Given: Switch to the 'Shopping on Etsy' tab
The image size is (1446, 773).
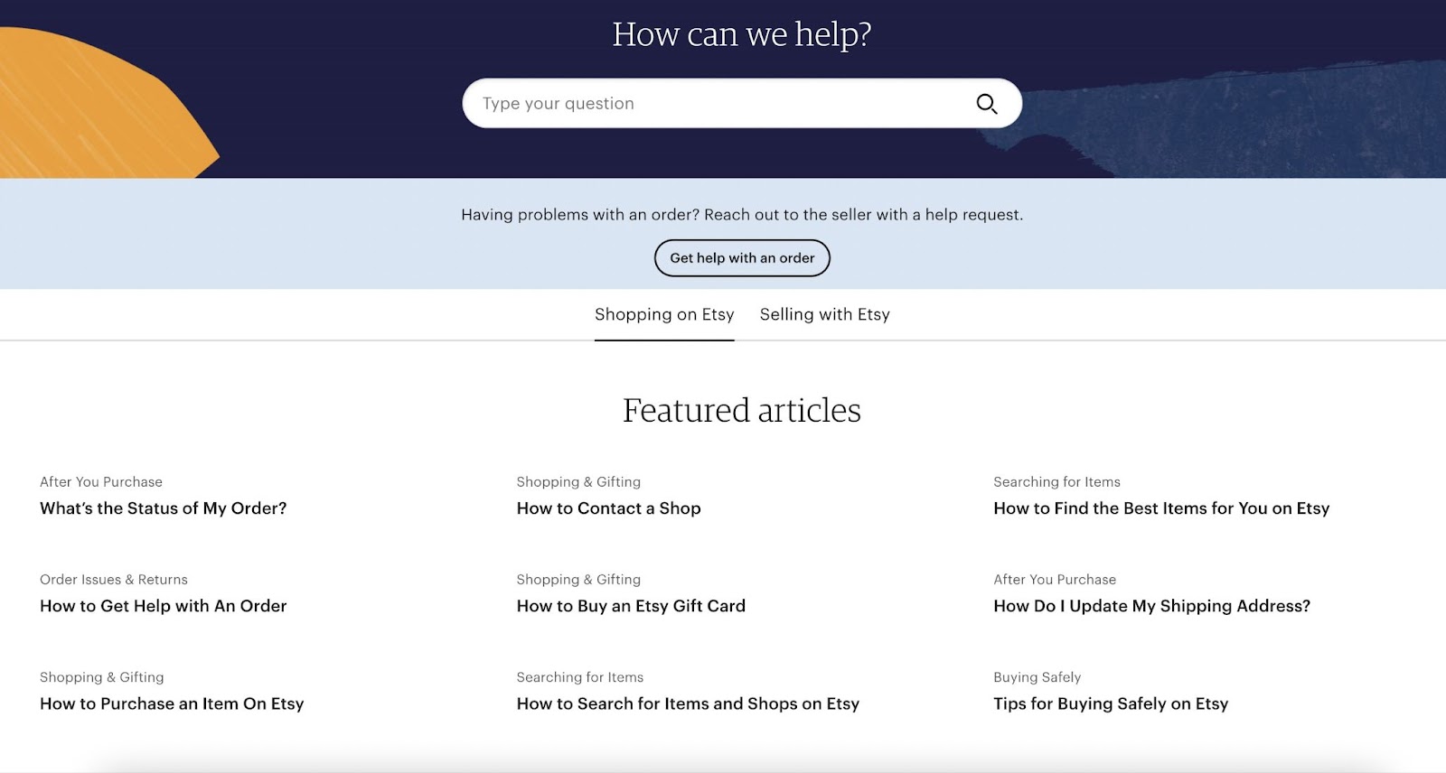Looking at the screenshot, I should (664, 314).
